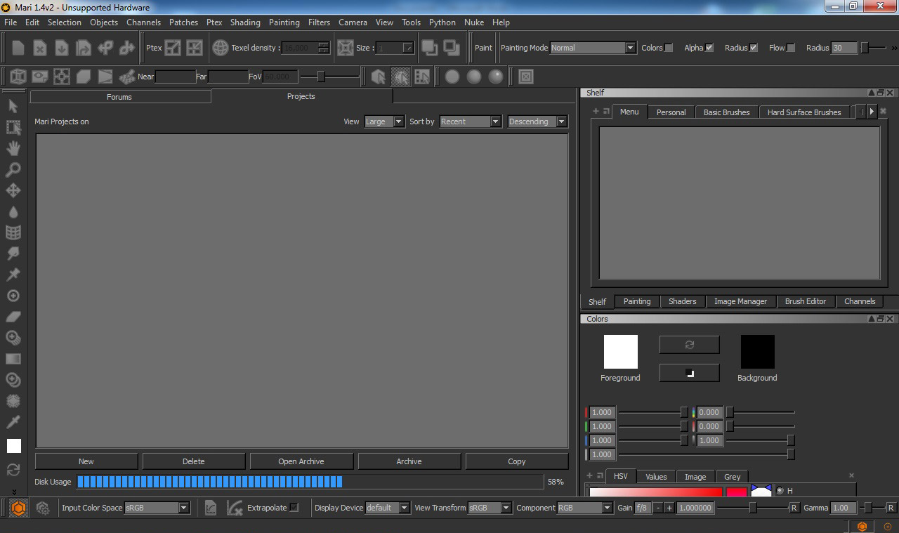The image size is (899, 533).
Task: Select the Pin tool in toolbox
Action: pos(13,275)
